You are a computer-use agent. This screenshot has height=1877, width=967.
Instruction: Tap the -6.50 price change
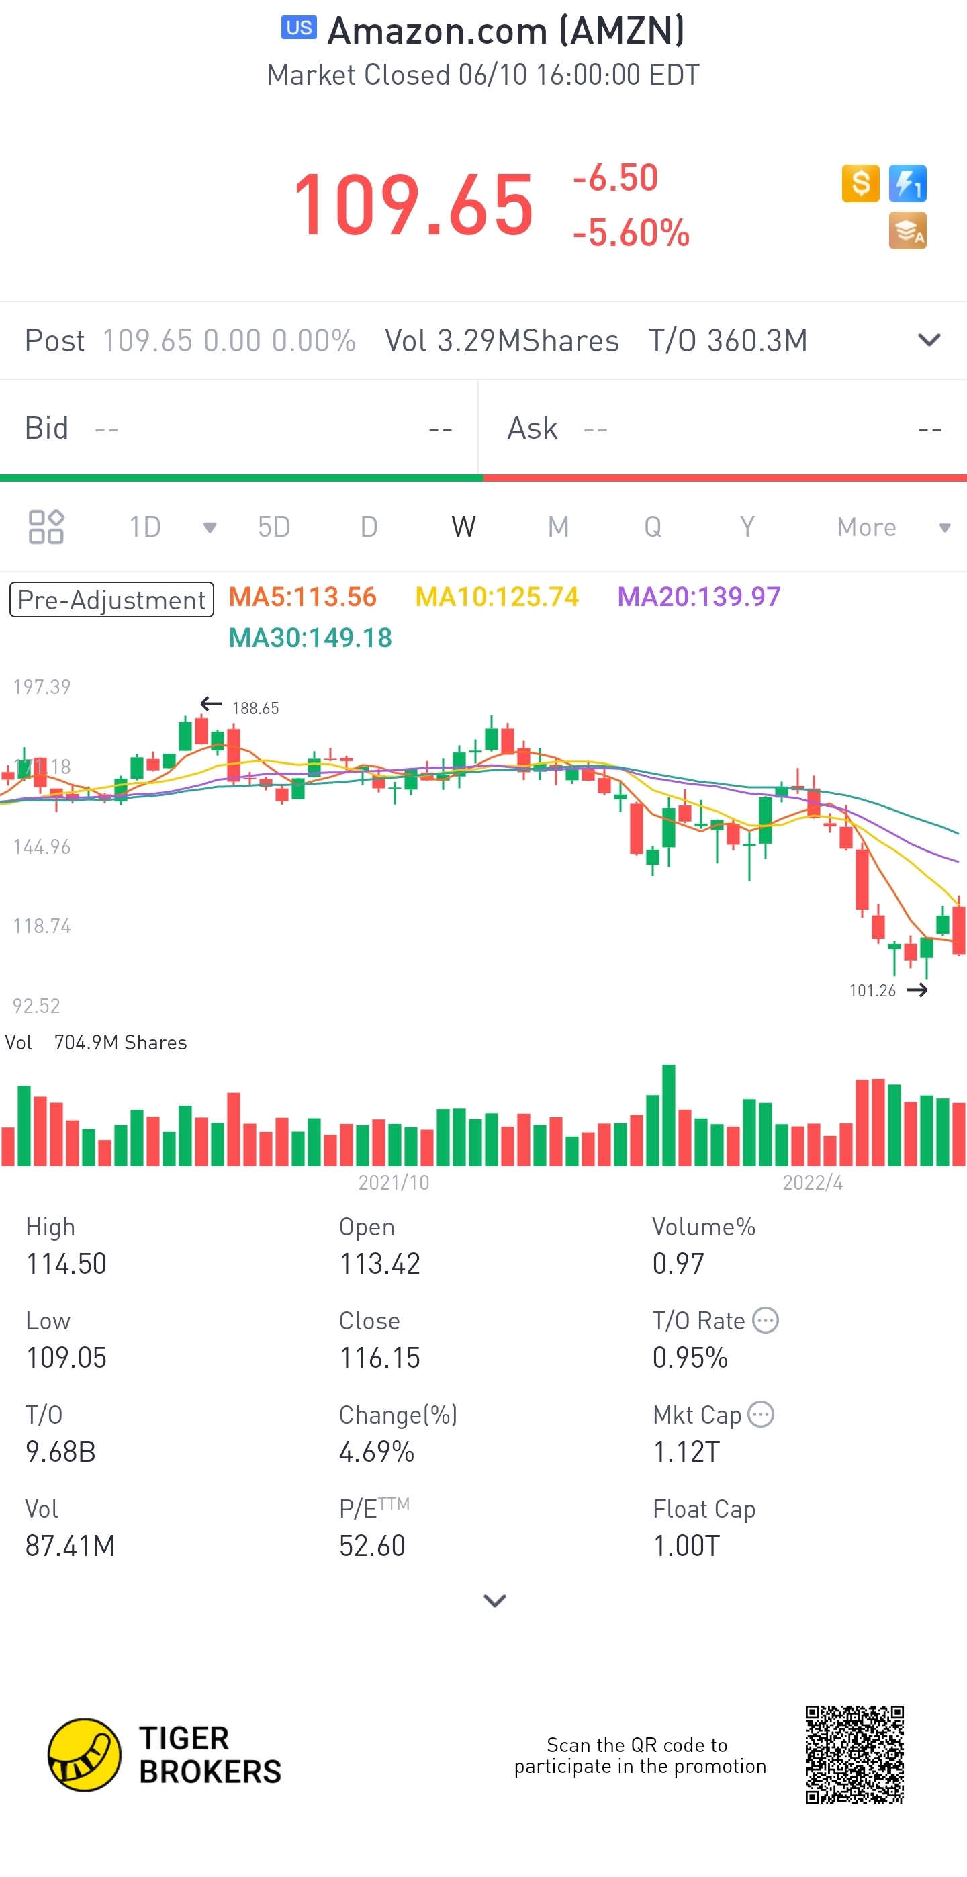pyautogui.click(x=615, y=178)
